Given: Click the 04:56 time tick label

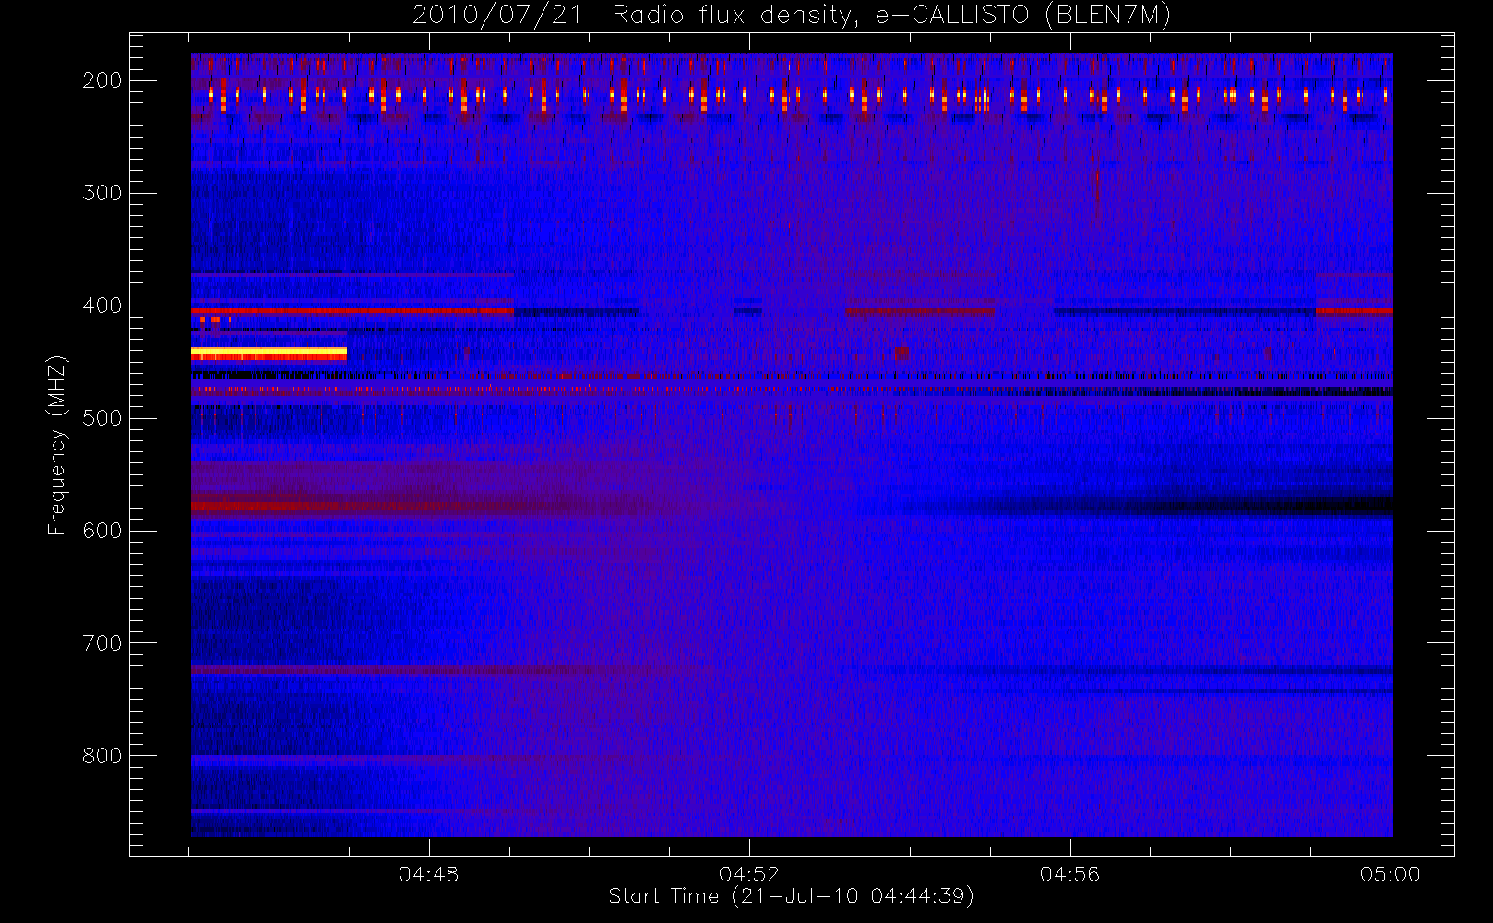Looking at the screenshot, I should pos(1069,874).
